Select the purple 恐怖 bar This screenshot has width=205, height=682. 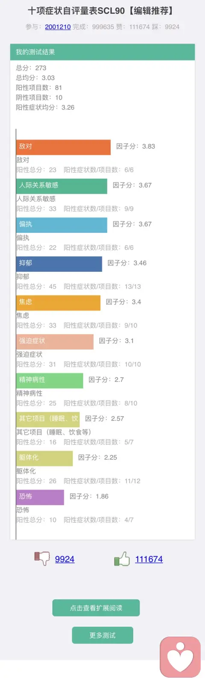coord(40,497)
